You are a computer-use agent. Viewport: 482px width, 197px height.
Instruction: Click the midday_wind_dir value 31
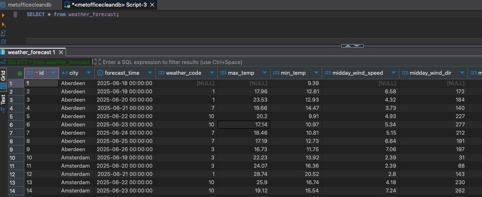click(433, 158)
